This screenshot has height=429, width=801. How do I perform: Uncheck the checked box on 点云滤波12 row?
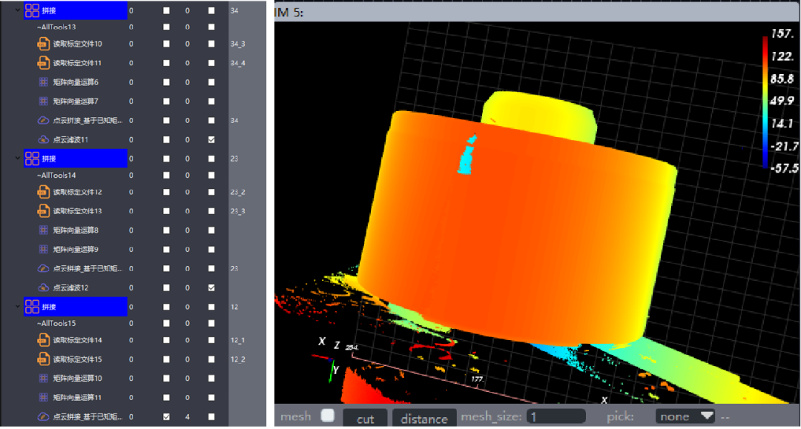click(x=212, y=287)
